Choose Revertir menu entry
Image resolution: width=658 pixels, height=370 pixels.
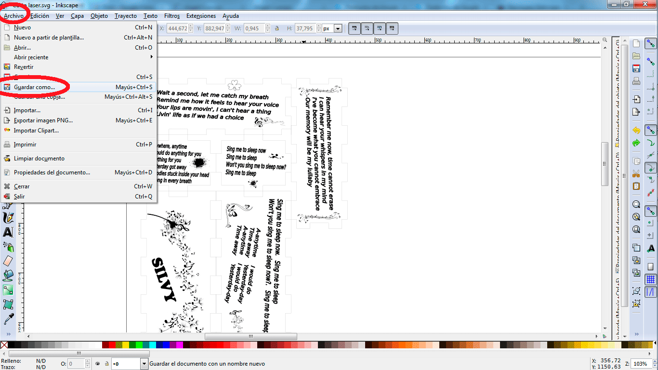tap(78, 67)
